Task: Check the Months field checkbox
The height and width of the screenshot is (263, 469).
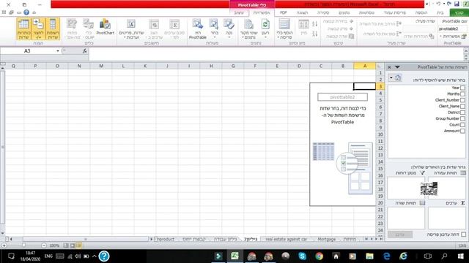Action: [462, 94]
